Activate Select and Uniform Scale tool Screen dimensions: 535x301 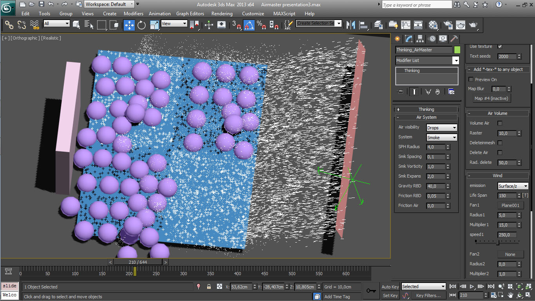(x=154, y=25)
